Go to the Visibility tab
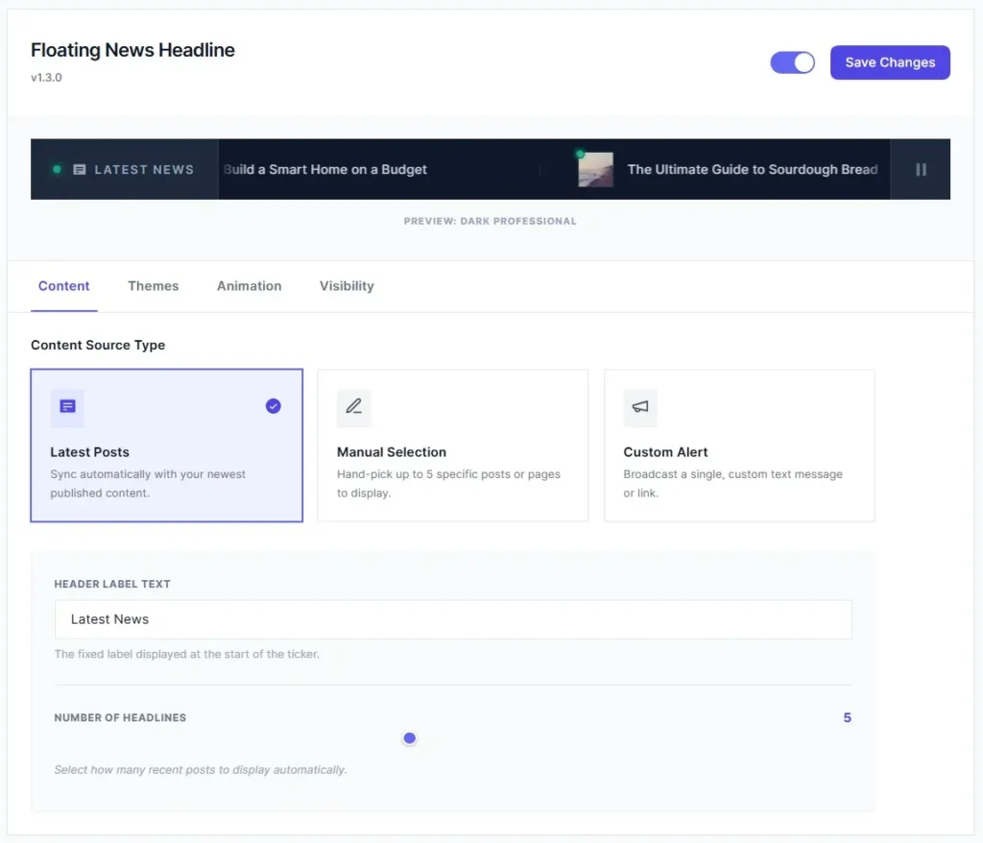 pyautogui.click(x=347, y=286)
